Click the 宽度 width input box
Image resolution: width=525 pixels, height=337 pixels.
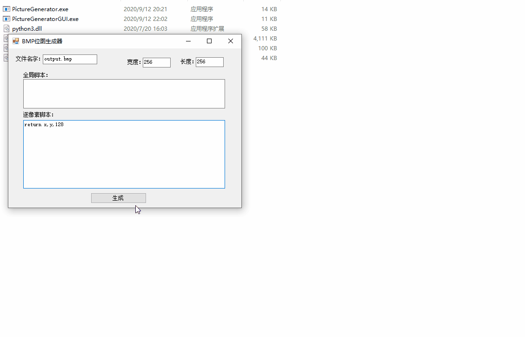tap(156, 62)
